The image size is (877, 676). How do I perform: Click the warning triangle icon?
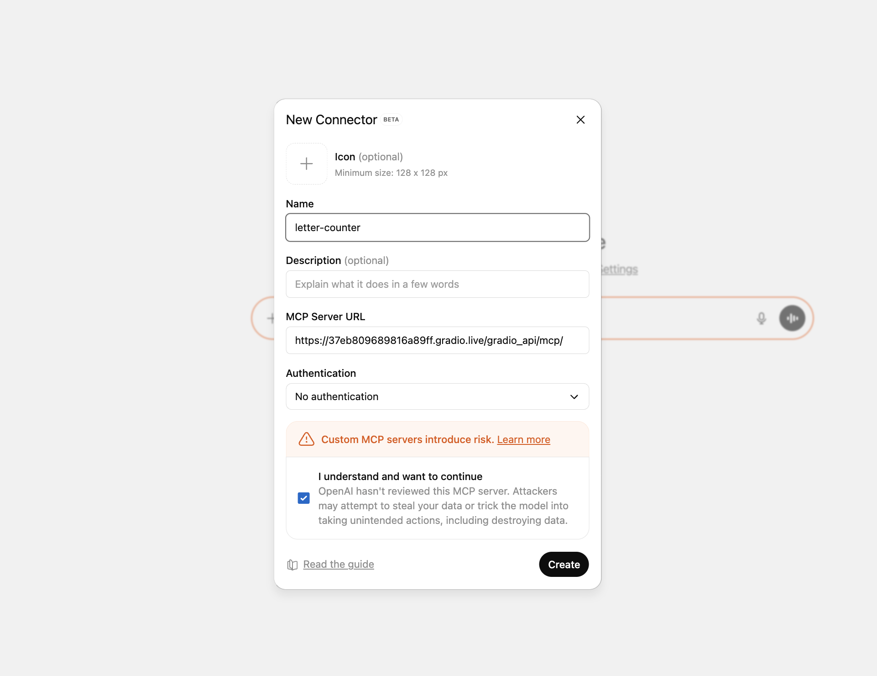(x=306, y=439)
